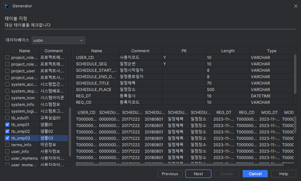Click the Length column header

[228, 51]
